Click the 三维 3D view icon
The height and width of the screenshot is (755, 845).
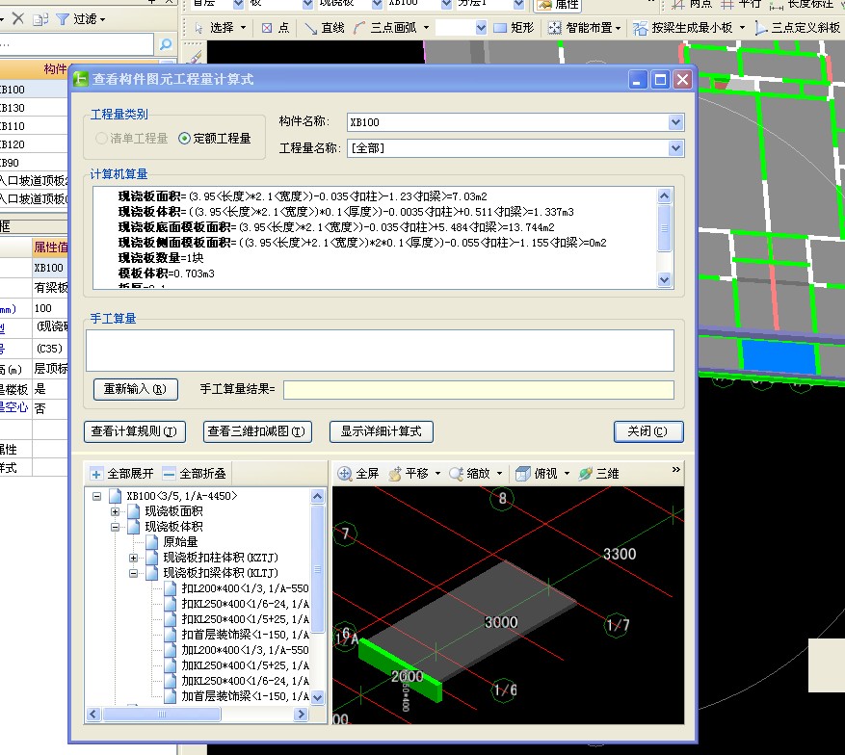pos(585,474)
